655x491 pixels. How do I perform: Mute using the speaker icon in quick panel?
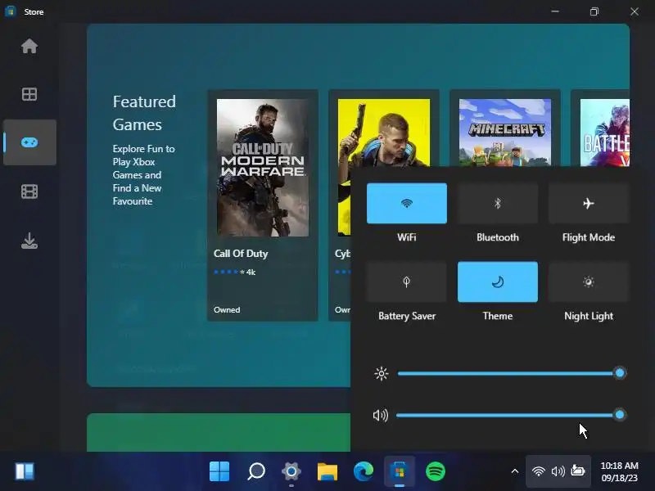click(380, 415)
